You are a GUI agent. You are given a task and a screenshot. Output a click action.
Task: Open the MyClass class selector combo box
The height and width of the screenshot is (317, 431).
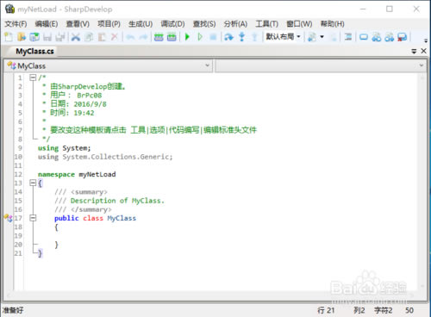click(x=109, y=65)
